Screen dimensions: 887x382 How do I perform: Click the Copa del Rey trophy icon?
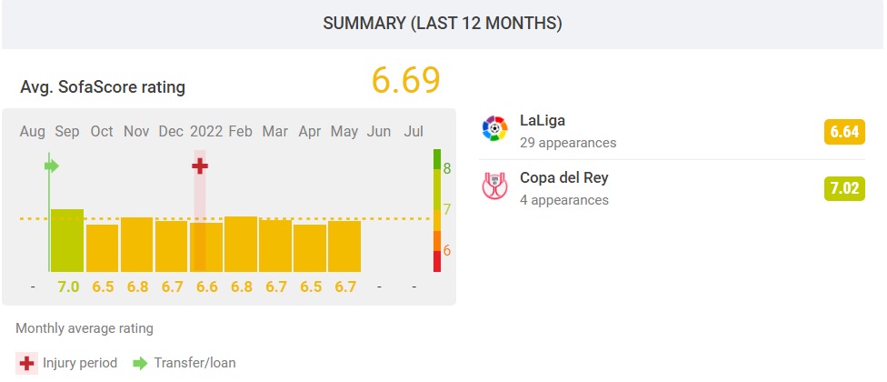click(494, 186)
